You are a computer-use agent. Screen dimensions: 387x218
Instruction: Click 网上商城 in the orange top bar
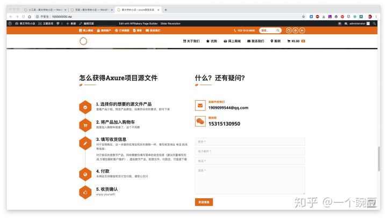86,31
